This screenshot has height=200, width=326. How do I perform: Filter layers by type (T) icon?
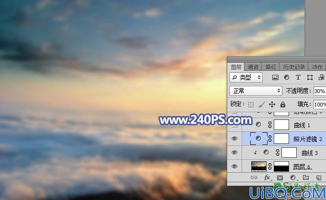coord(298,77)
